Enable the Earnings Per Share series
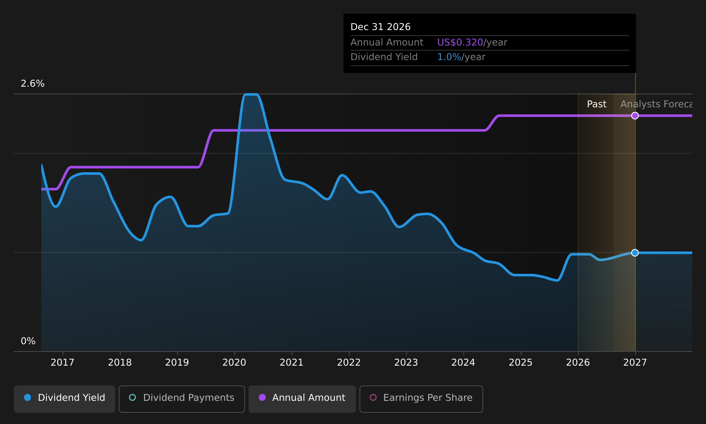The image size is (706, 424). (x=421, y=399)
